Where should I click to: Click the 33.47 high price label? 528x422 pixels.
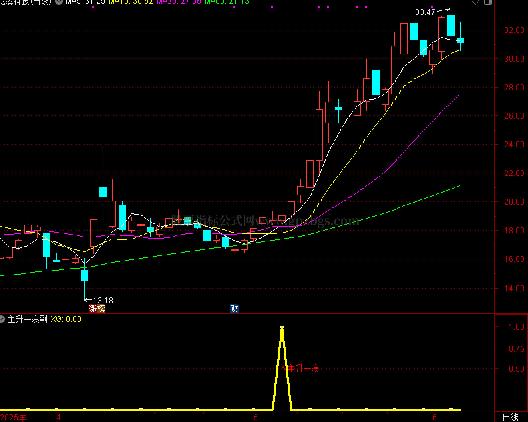click(x=425, y=12)
